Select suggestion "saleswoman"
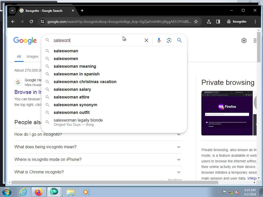This screenshot has height=197, width=263. [114, 51]
